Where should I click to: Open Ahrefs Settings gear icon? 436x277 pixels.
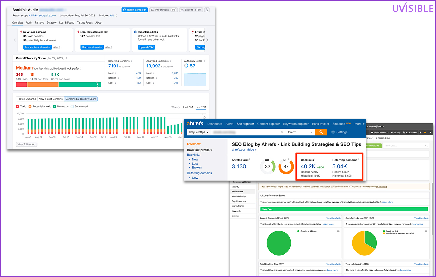pos(333,132)
